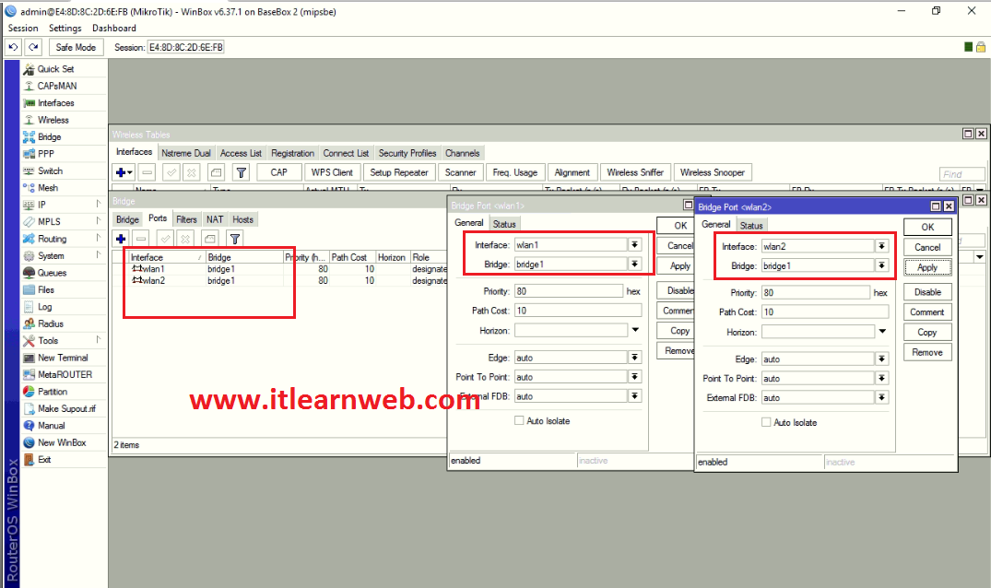Open the Queues panel
This screenshot has width=991, height=588.
pyautogui.click(x=53, y=273)
